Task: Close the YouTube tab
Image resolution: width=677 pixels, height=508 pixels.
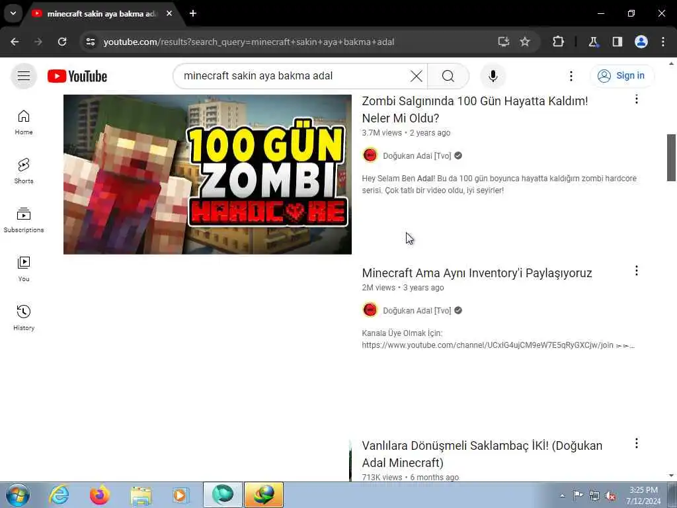Action: point(169,13)
